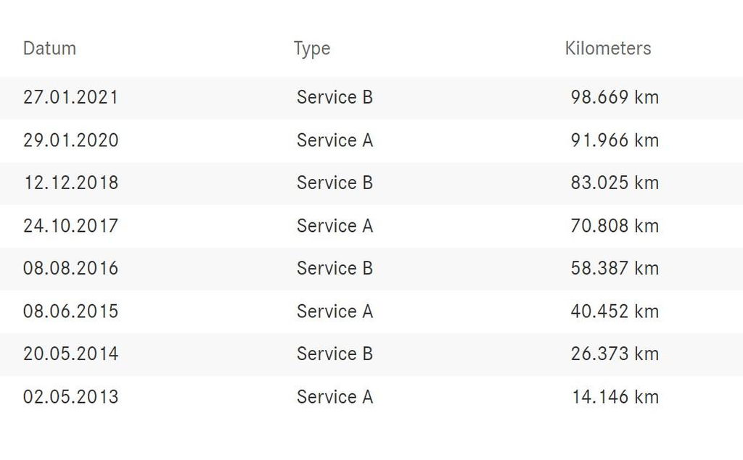This screenshot has height=460, width=743.
Task: Select the 02.05.2013 date entry
Action: pyautogui.click(x=70, y=396)
